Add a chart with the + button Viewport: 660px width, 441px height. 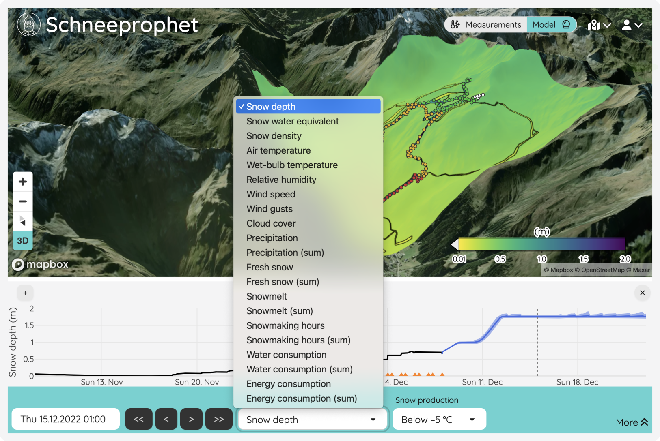pyautogui.click(x=25, y=293)
